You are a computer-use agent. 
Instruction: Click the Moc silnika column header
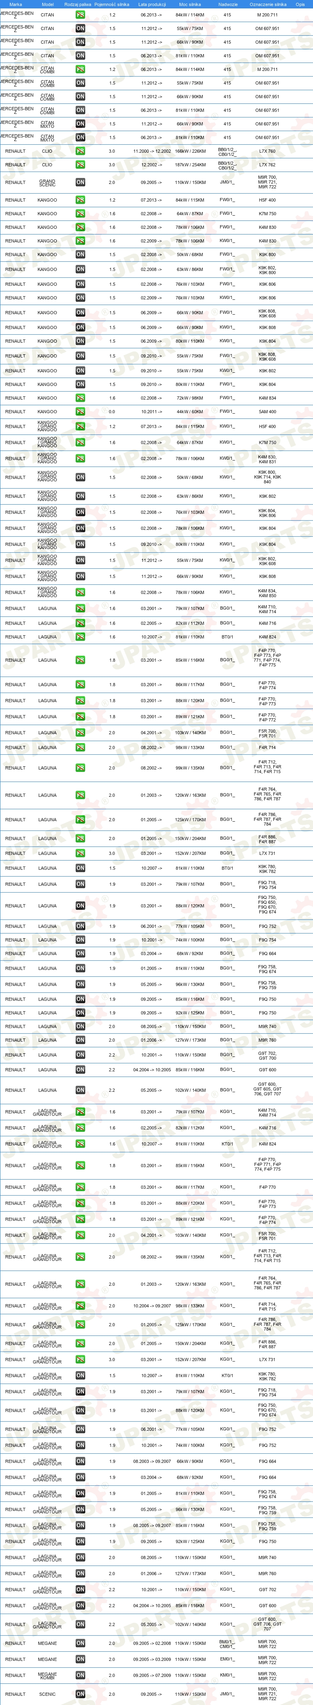(190, 4)
